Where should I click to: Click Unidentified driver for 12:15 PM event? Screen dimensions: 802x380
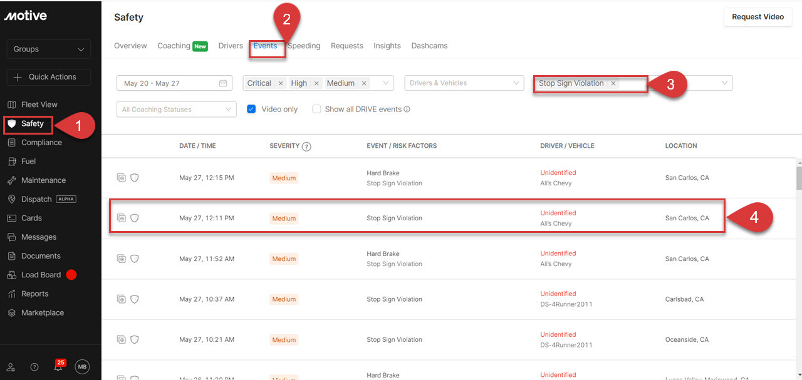pyautogui.click(x=558, y=173)
